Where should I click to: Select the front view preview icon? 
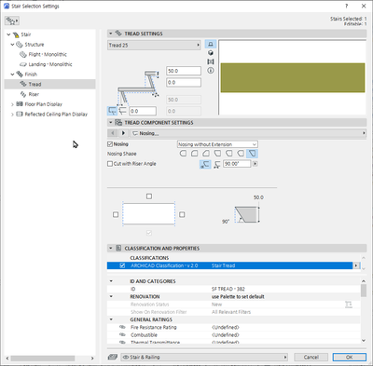(x=211, y=61)
